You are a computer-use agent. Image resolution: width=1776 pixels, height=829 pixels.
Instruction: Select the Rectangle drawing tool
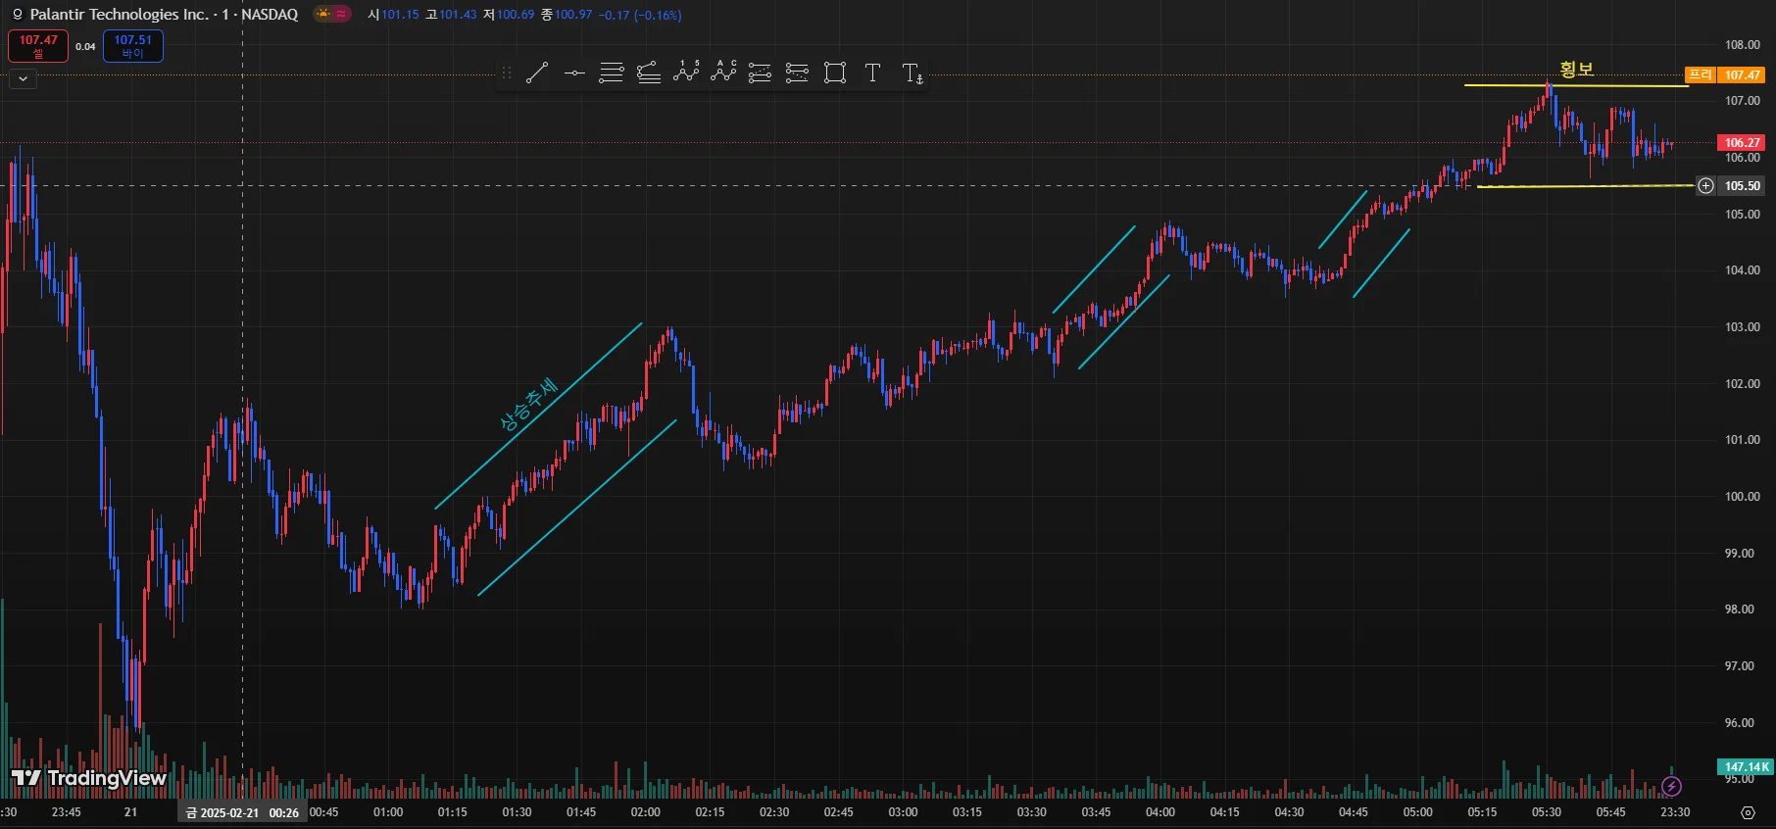[835, 73]
